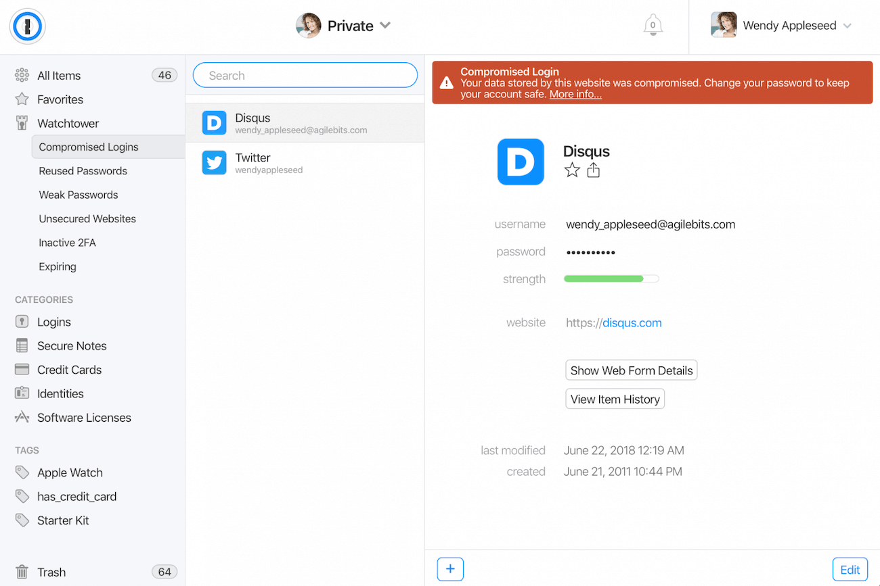880x586 pixels.
Task: Click the Disqus icon in item list
Action: pos(214,123)
